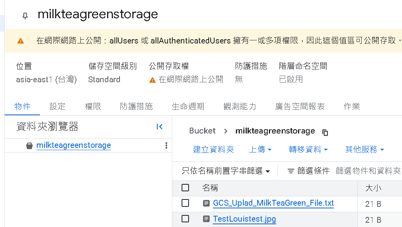The width and height of the screenshot is (402, 227).
Task: Collapse the folder browser panel with the arrow icon
Action: pos(159,127)
